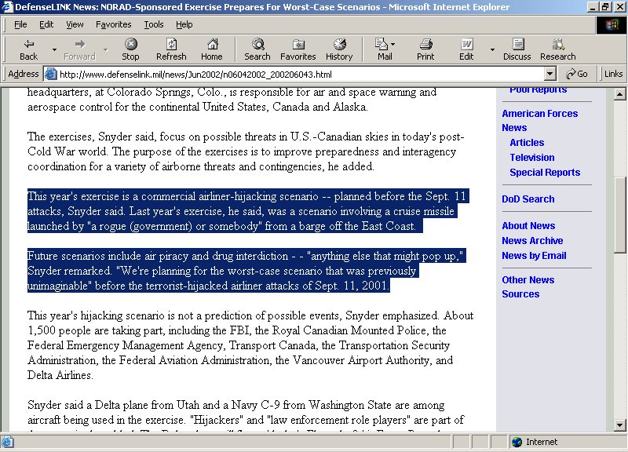
Task: Open the Other News Sources link
Action: pyautogui.click(x=528, y=286)
